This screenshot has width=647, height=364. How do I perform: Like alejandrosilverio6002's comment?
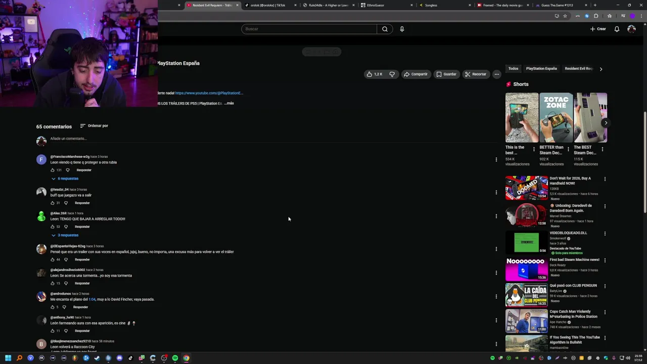(x=52, y=283)
